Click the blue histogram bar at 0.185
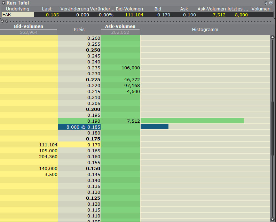Screen dimensions: 276x222 coord(154,127)
